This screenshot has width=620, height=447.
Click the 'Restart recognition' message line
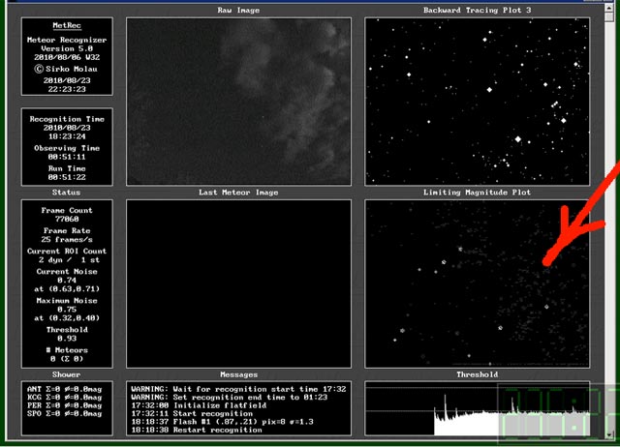[x=195, y=430]
